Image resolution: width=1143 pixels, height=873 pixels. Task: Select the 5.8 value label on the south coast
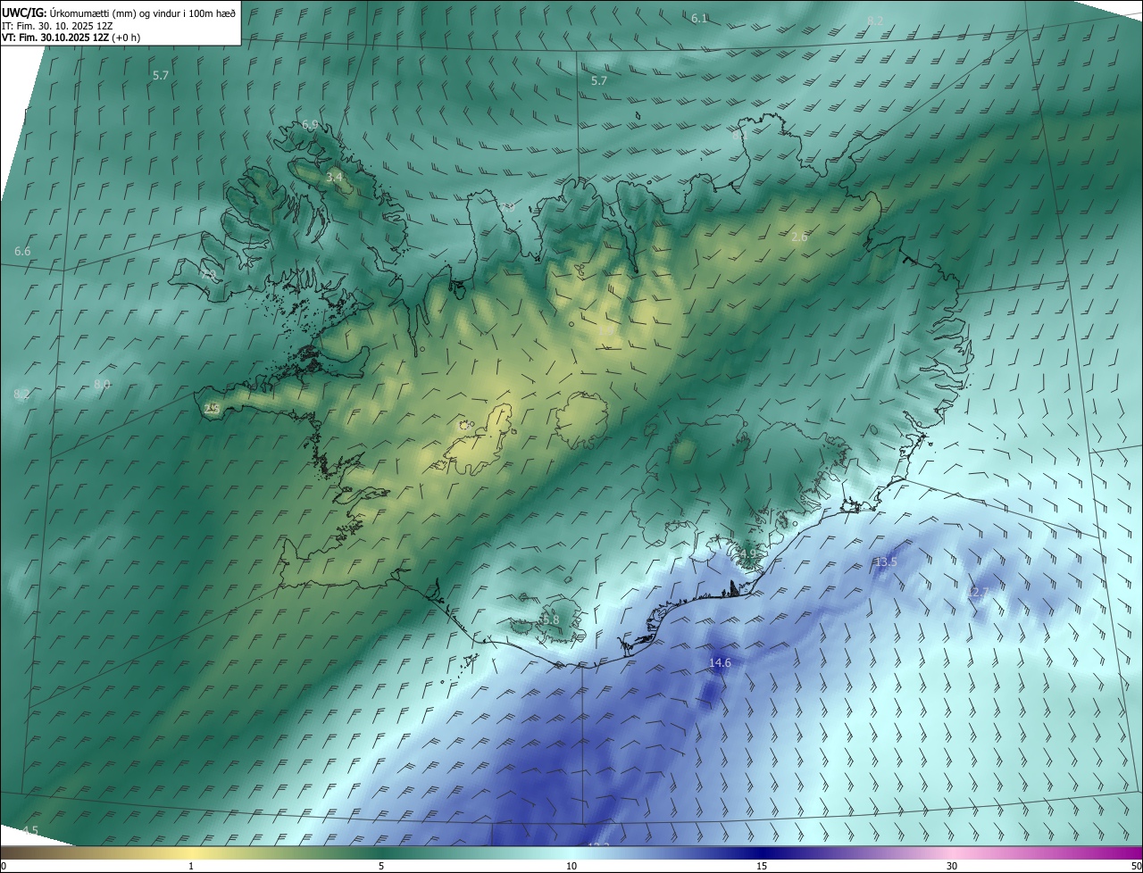tap(550, 619)
